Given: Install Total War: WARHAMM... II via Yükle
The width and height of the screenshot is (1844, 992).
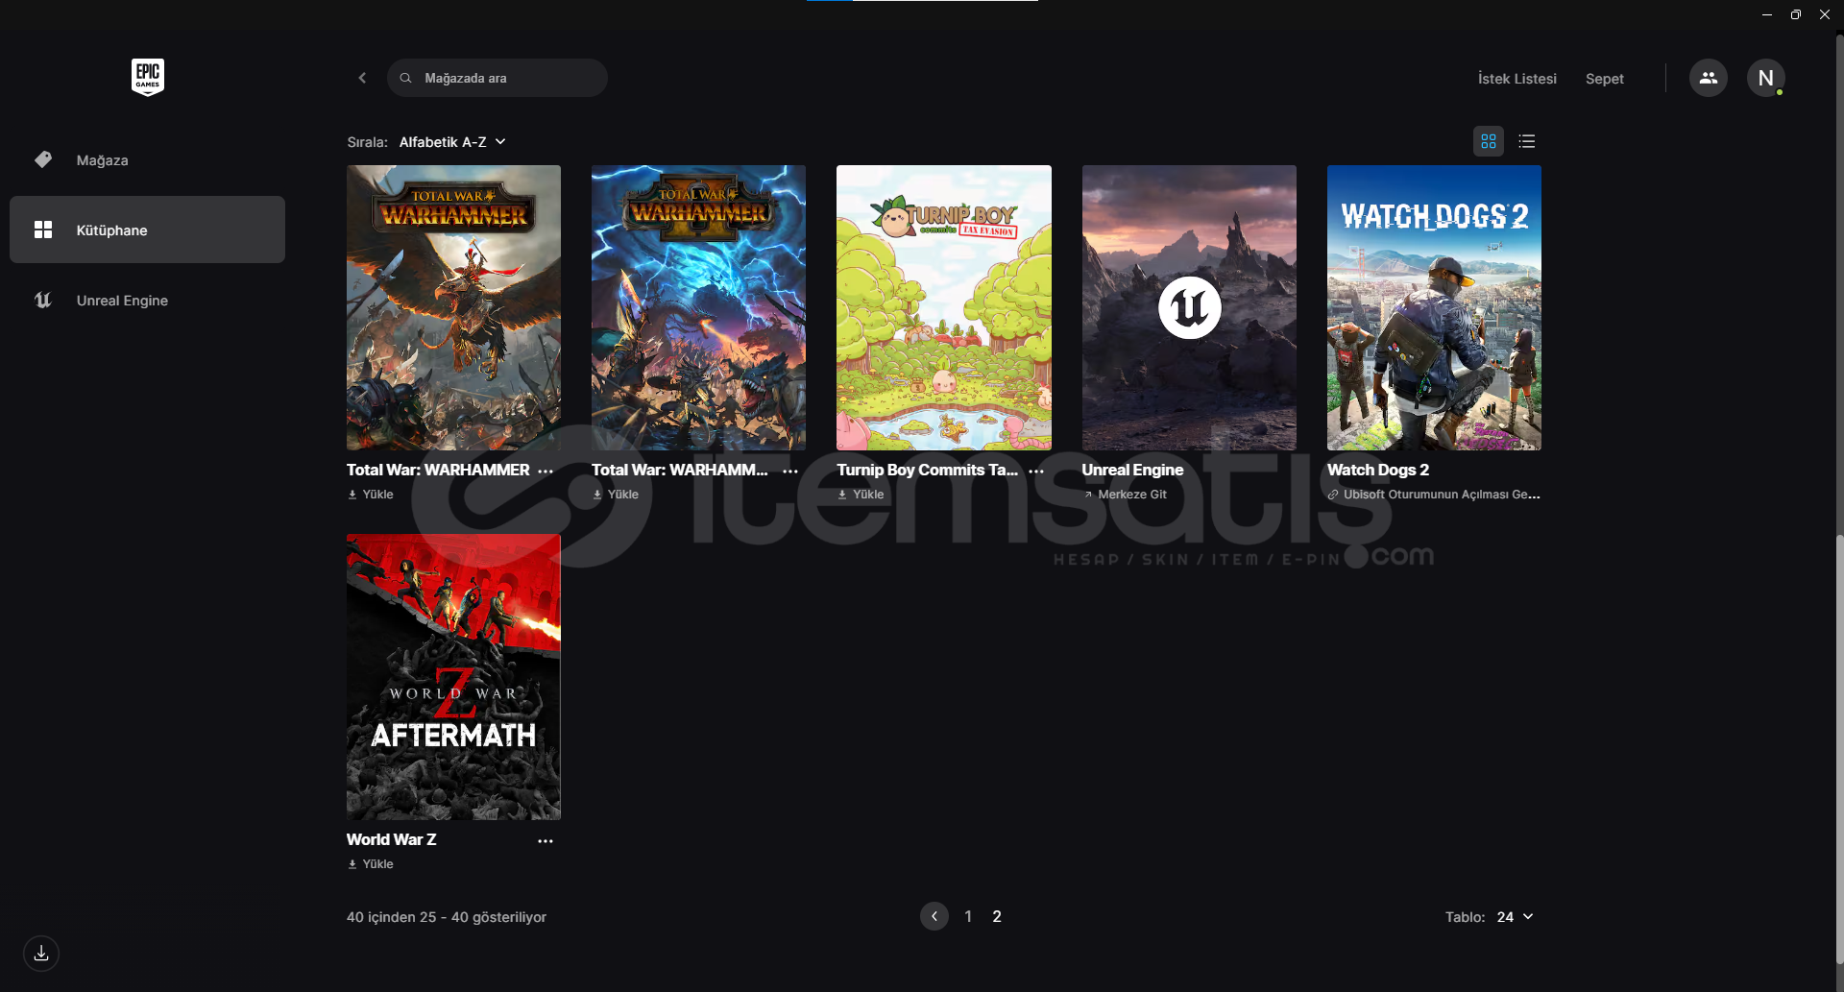Looking at the screenshot, I should 616,495.
